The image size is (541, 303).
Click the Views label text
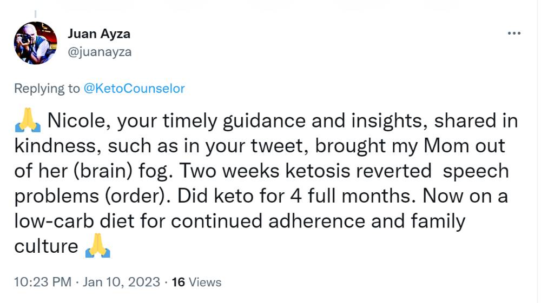[x=205, y=282]
